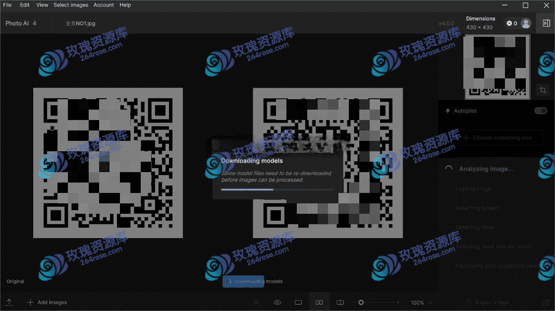Open the Edit menu
Screen dimensions: 555x311
coord(25,5)
